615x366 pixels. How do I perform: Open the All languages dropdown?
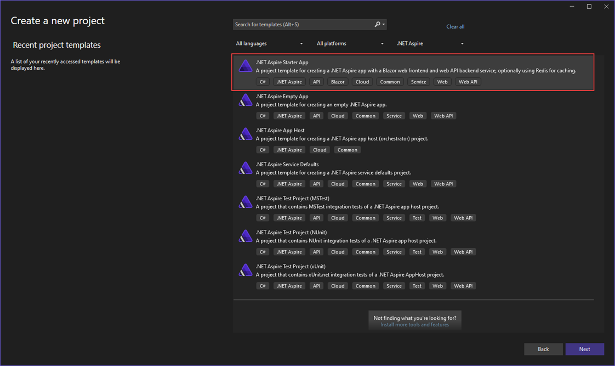pos(269,44)
